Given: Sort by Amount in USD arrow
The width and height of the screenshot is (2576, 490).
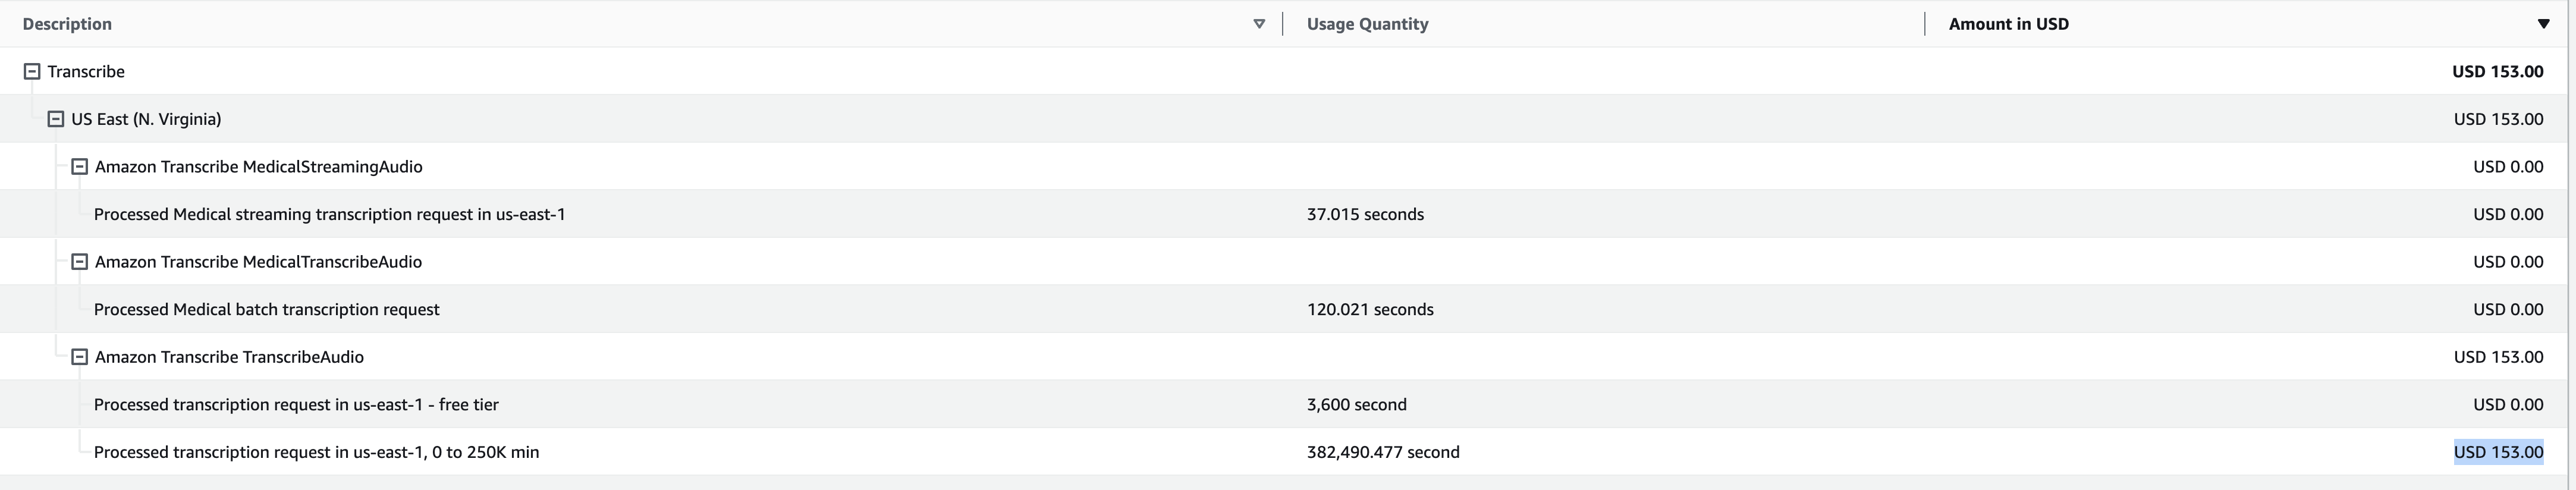Looking at the screenshot, I should [2543, 24].
